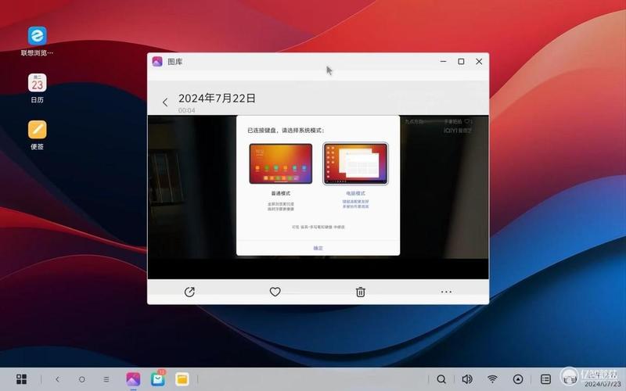The height and width of the screenshot is (391, 626).
Task: Click the taskbar home circle button
Action: [82, 379]
